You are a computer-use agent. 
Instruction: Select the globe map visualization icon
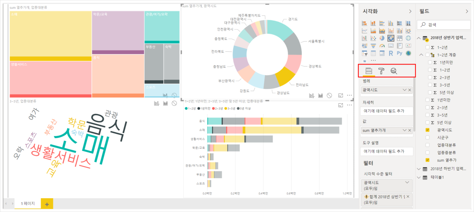(408, 38)
